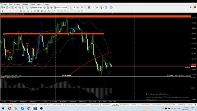This screenshot has height=111, width=197.
Task: Expand the Periods dropdown arrow
Action: click(108, 7)
